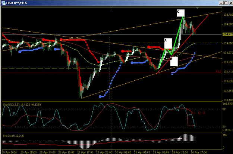Screen dimensions: 233x154
Task: Click the 29 Apr 17:00 time label
Action: coord(85,153)
